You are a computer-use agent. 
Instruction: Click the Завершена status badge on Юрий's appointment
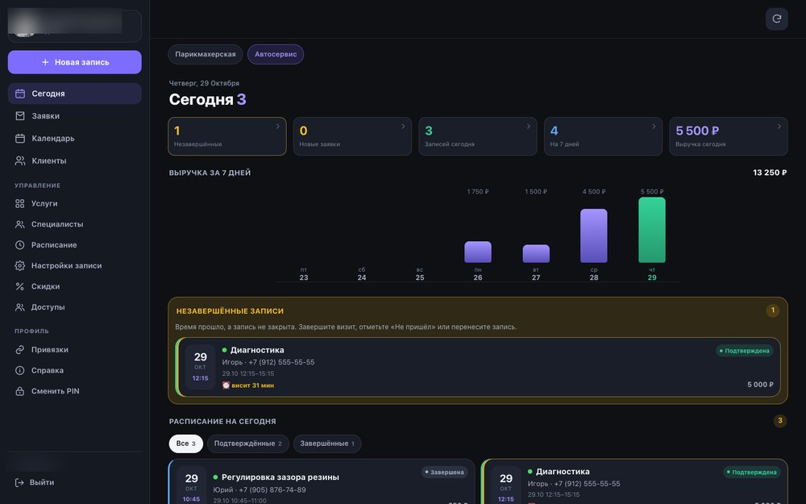[444, 472]
